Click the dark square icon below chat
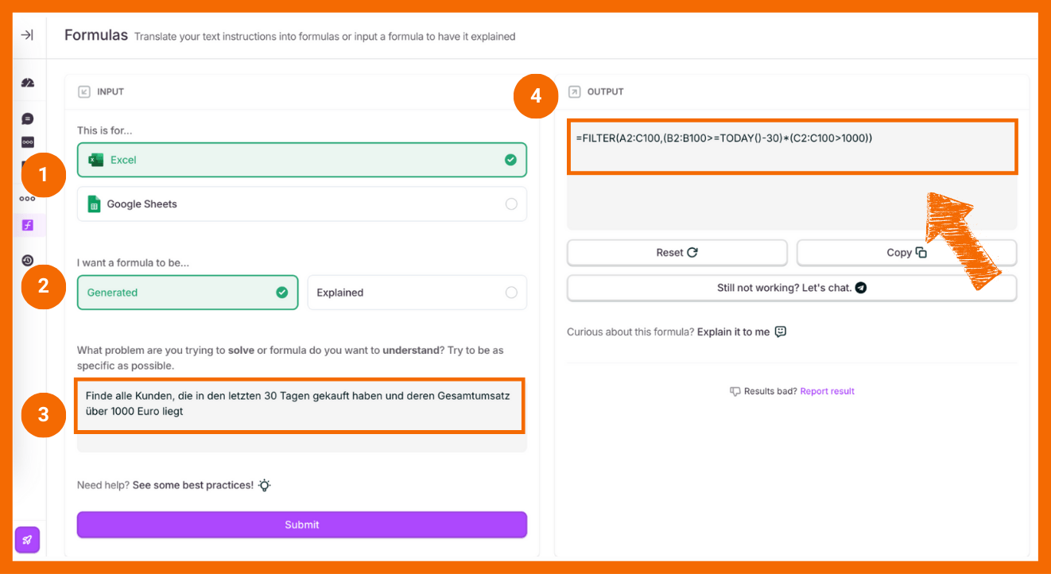The width and height of the screenshot is (1051, 574). [x=28, y=142]
